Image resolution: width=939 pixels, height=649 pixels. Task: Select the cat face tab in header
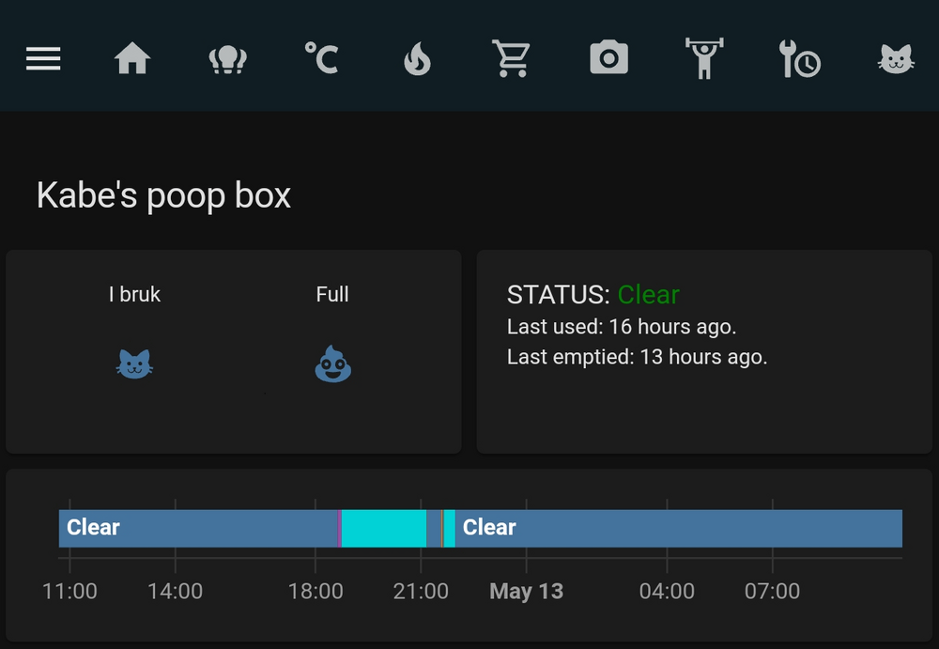[x=895, y=59]
